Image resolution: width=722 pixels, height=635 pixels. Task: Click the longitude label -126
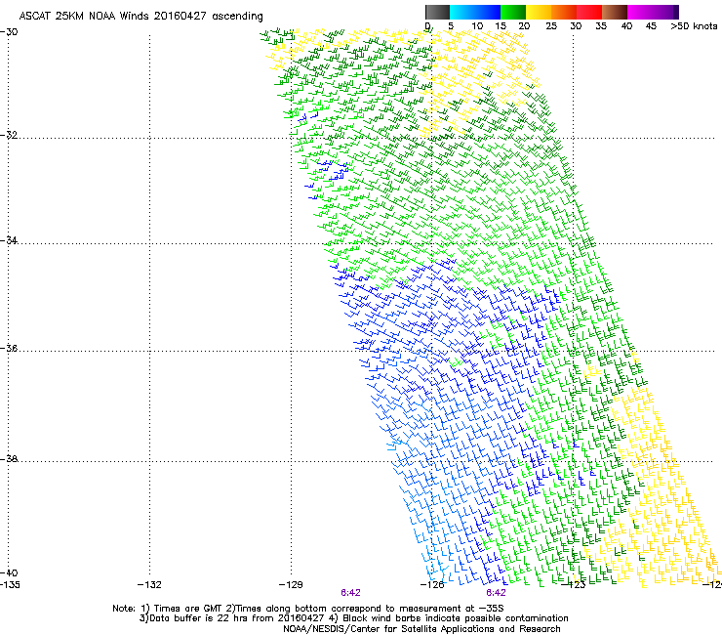(432, 585)
